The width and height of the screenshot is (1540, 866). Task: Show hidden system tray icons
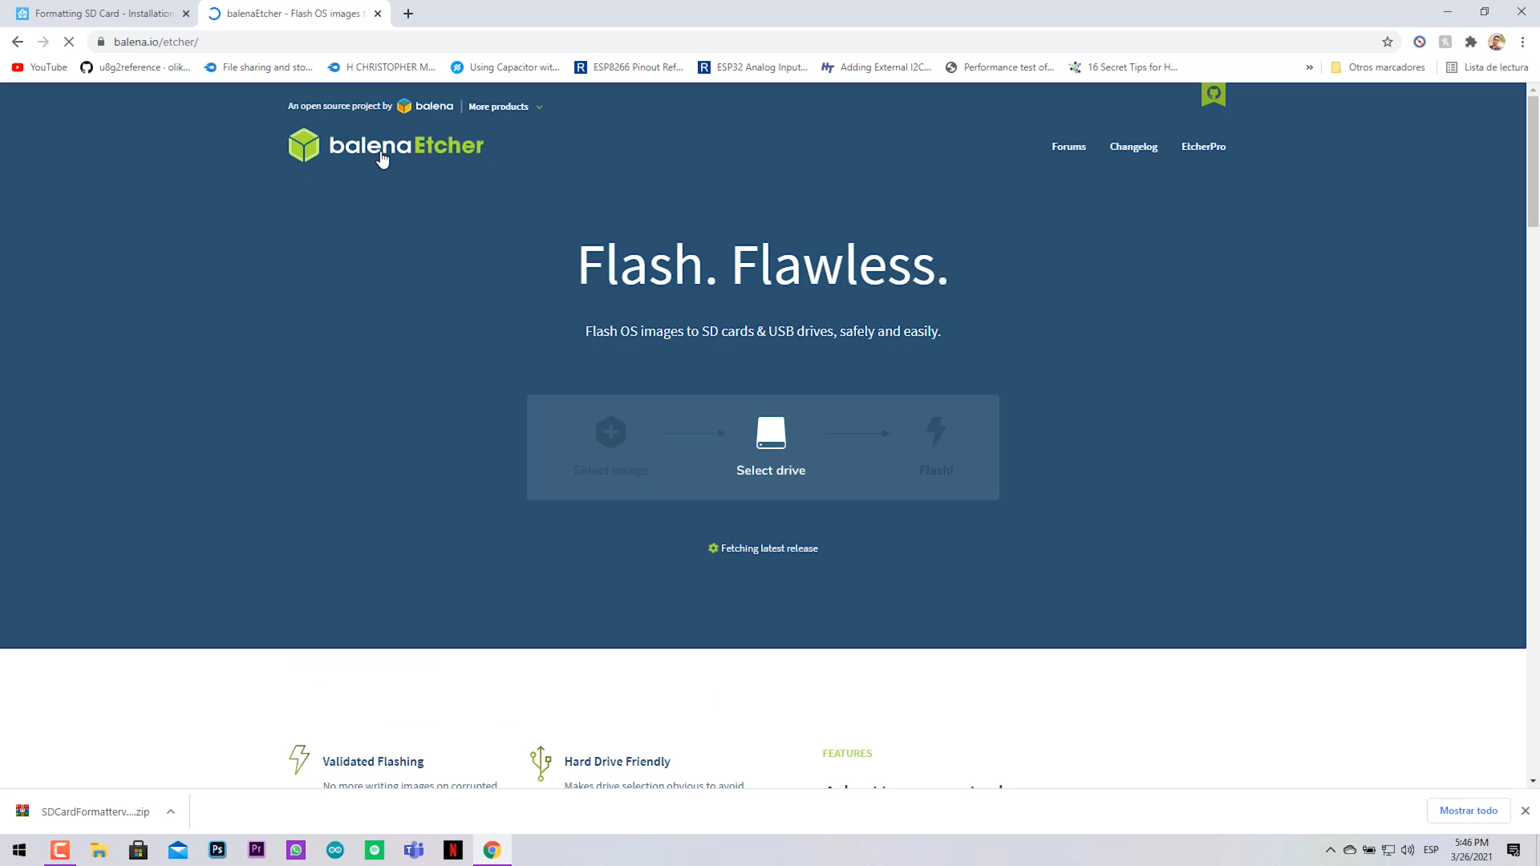[x=1331, y=850]
